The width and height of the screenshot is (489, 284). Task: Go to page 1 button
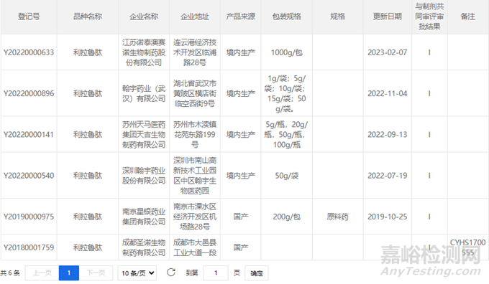coord(68,273)
